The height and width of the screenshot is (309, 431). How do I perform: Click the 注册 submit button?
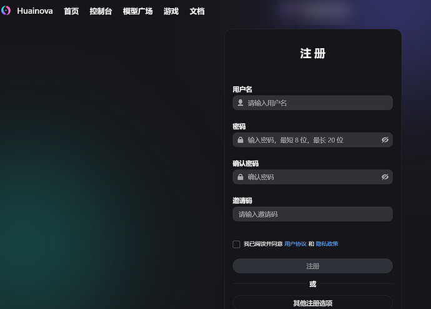point(312,266)
